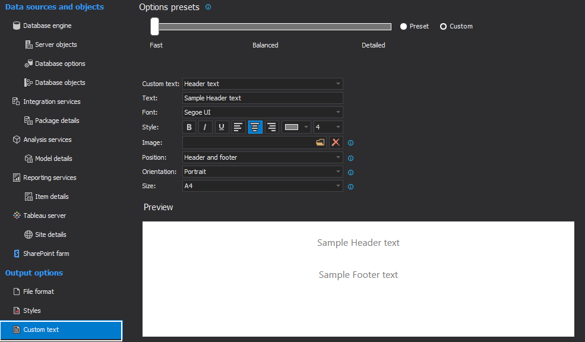This screenshot has width=585, height=342.
Task: Click the Sample Header text input field
Action: pyautogui.click(x=263, y=98)
